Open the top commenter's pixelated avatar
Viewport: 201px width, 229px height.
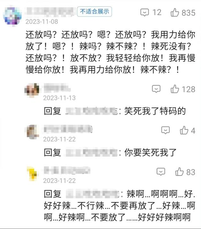click(12, 16)
